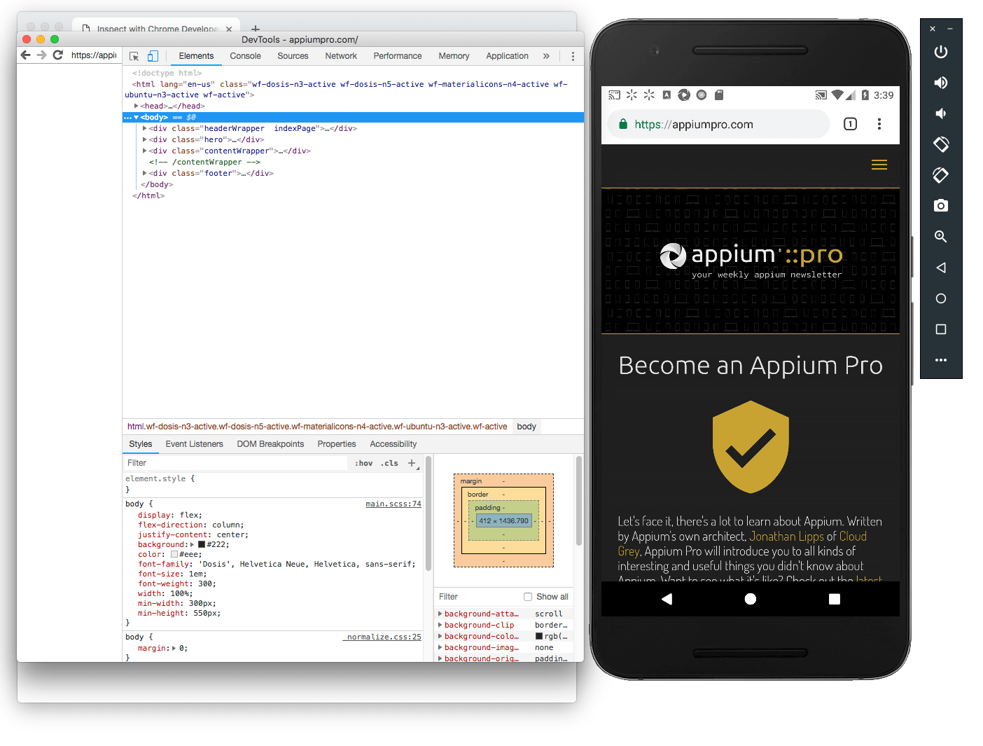Open the DevTools three-dot customize menu

[x=573, y=56]
